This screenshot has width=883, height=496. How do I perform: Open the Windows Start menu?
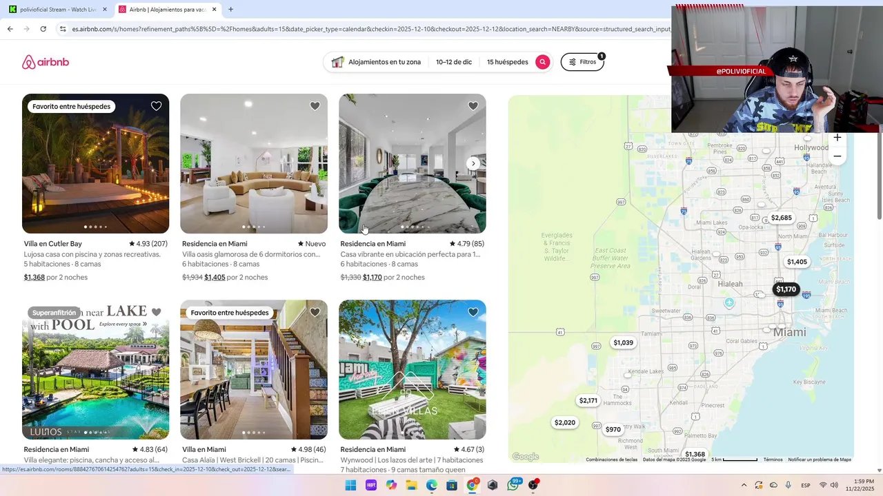[x=350, y=485]
